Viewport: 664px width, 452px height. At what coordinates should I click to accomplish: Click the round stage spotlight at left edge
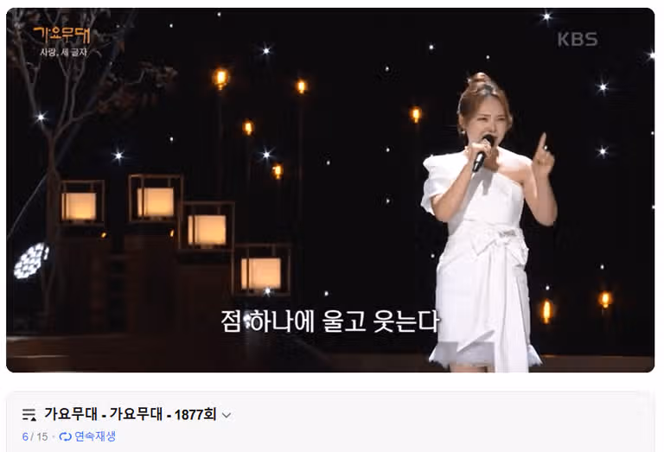[31, 261]
